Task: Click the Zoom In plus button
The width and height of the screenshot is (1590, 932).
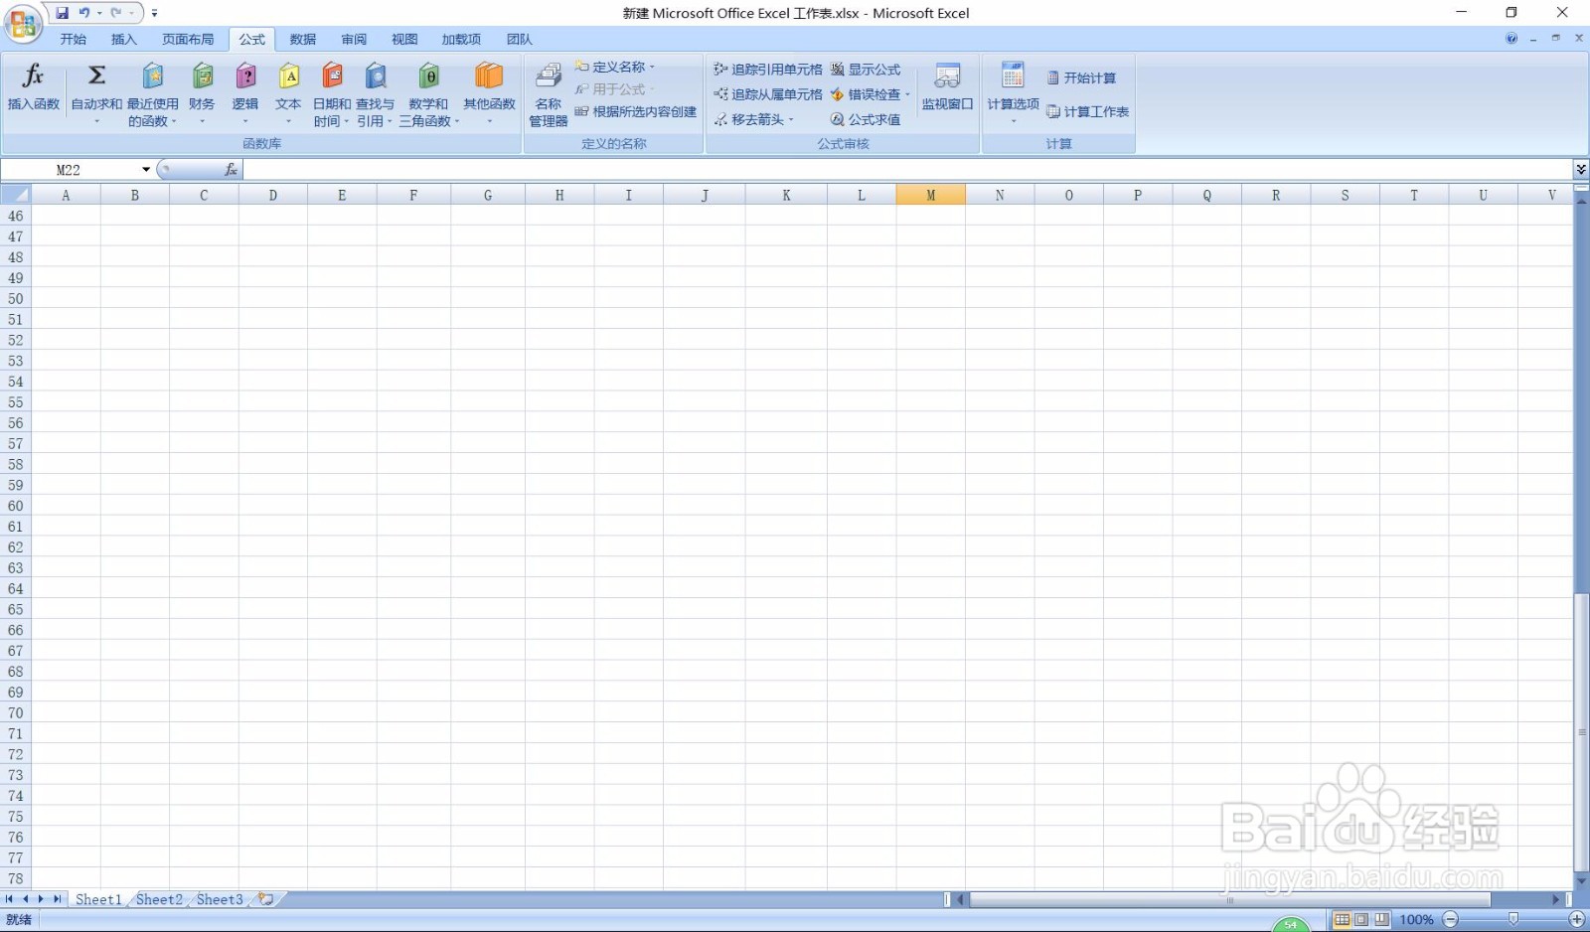Action: pyautogui.click(x=1577, y=920)
